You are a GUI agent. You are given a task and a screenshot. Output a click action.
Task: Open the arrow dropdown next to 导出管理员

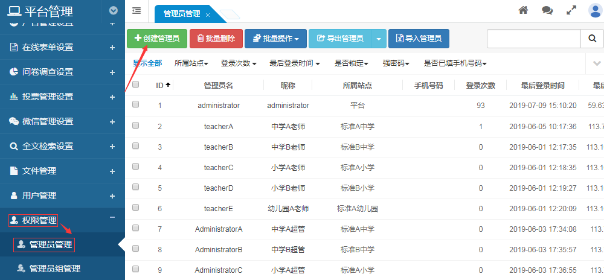378,39
